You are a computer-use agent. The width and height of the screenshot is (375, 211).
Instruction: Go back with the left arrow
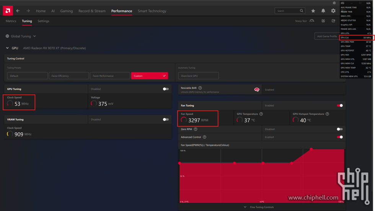[18, 11]
